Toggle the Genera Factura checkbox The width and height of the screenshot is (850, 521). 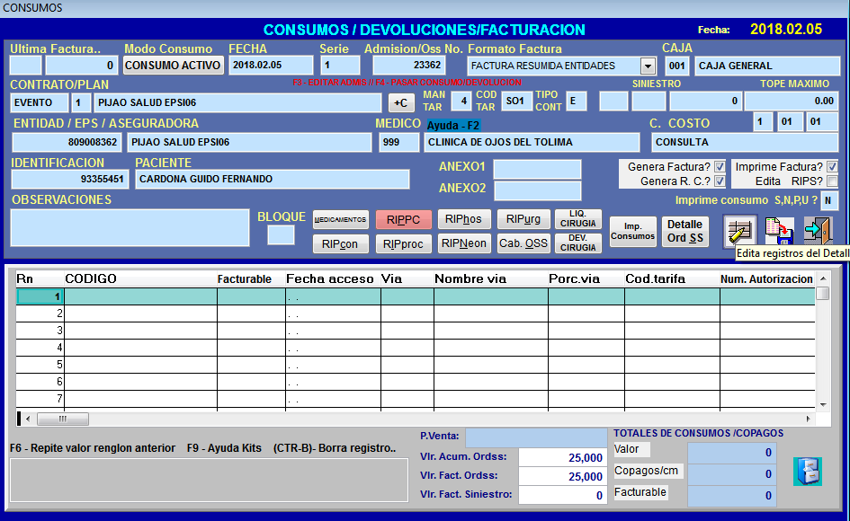[720, 167]
